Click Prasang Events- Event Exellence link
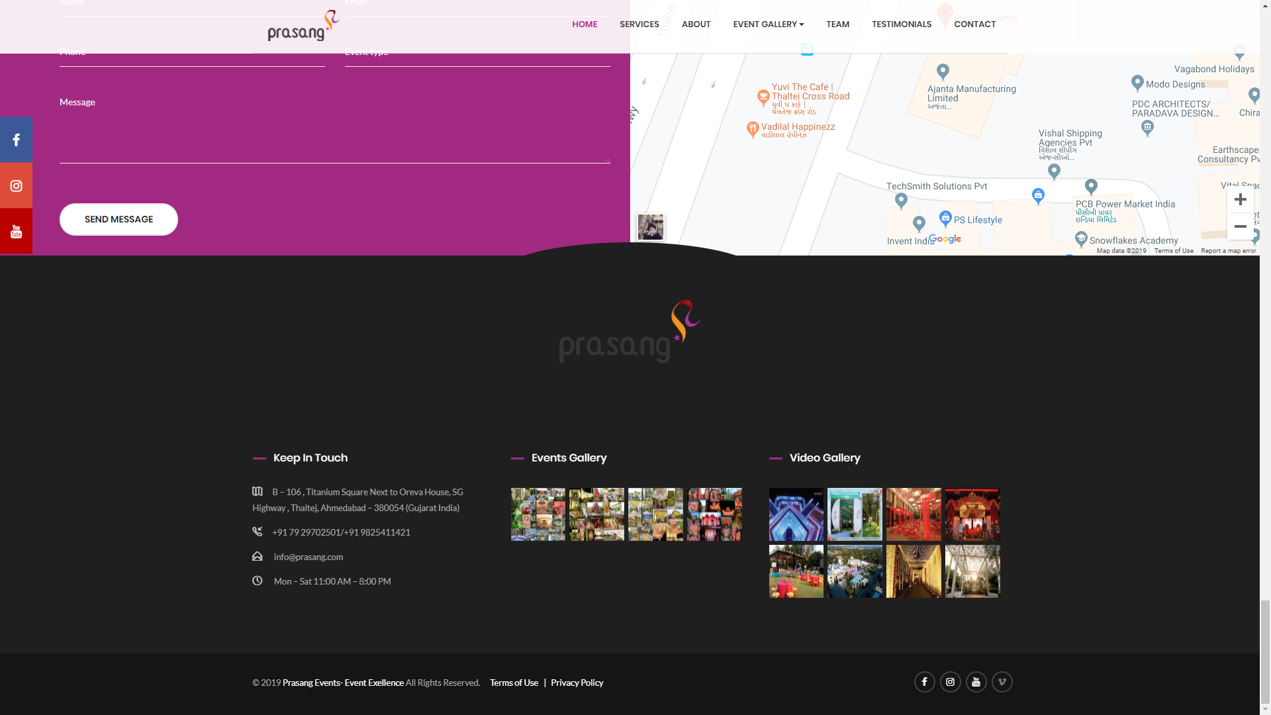Viewport: 1271px width, 715px height. pyautogui.click(x=343, y=683)
